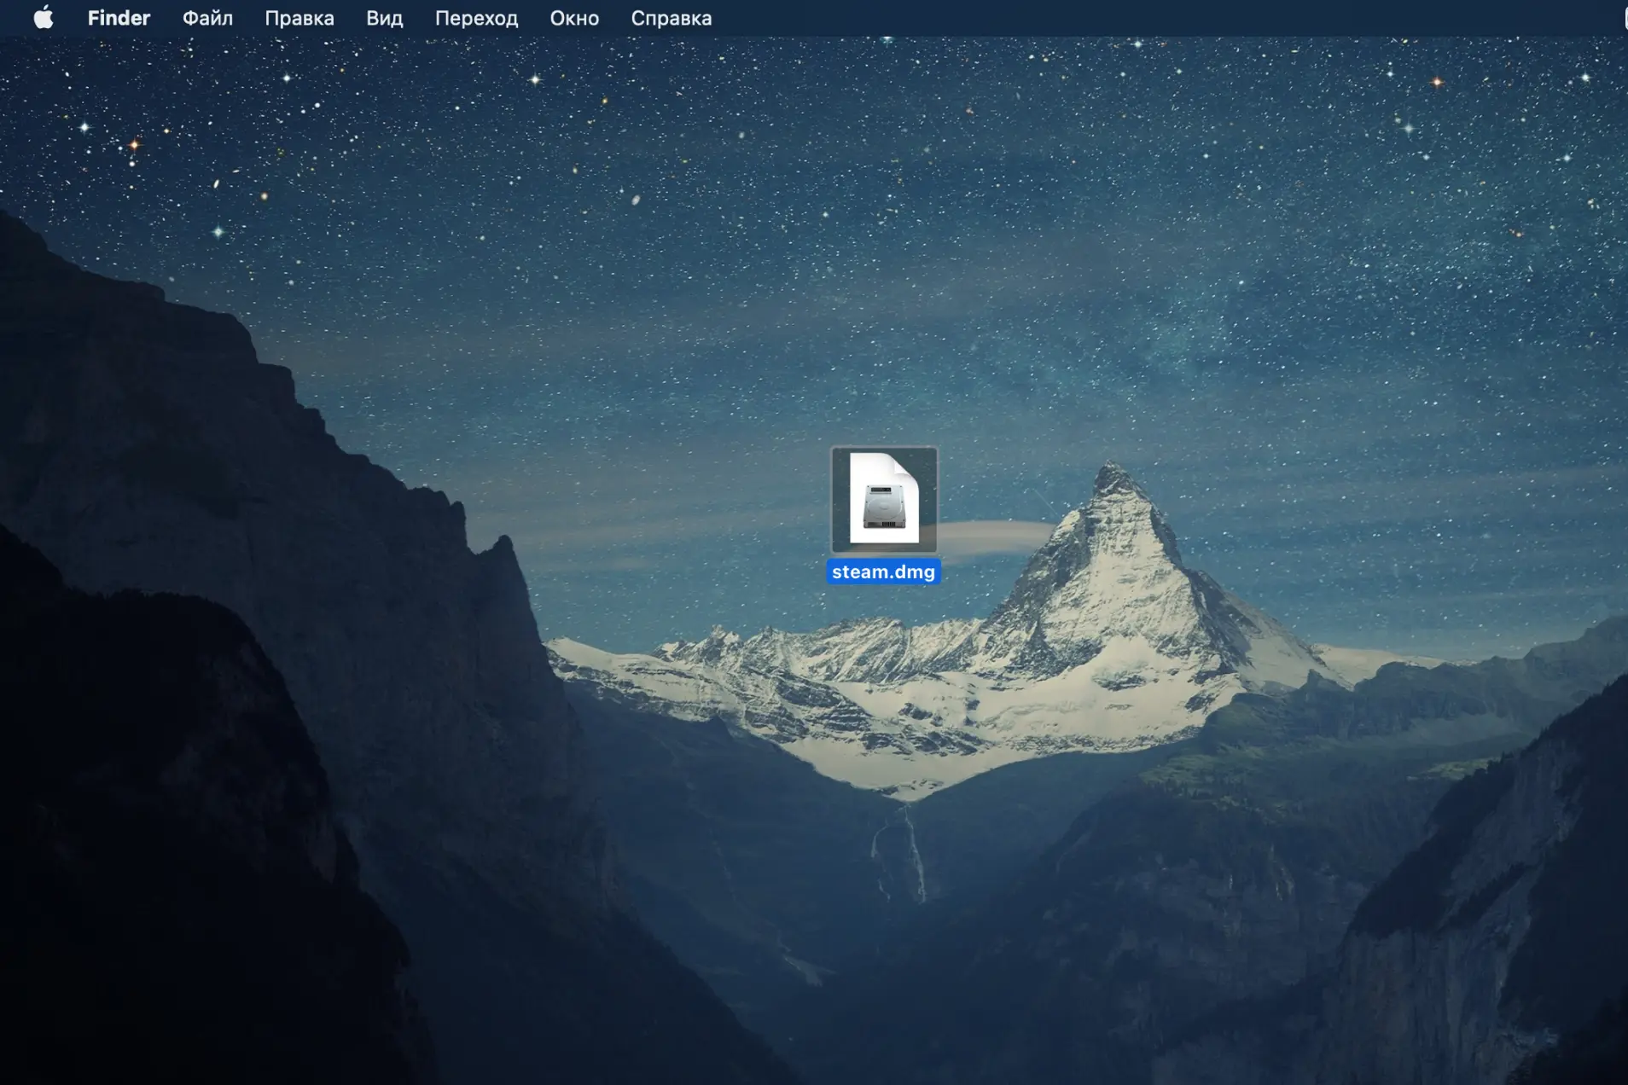Image resolution: width=1628 pixels, height=1085 pixels.
Task: Click the empty menu bar area right of Справка
Action: (x=1109, y=18)
